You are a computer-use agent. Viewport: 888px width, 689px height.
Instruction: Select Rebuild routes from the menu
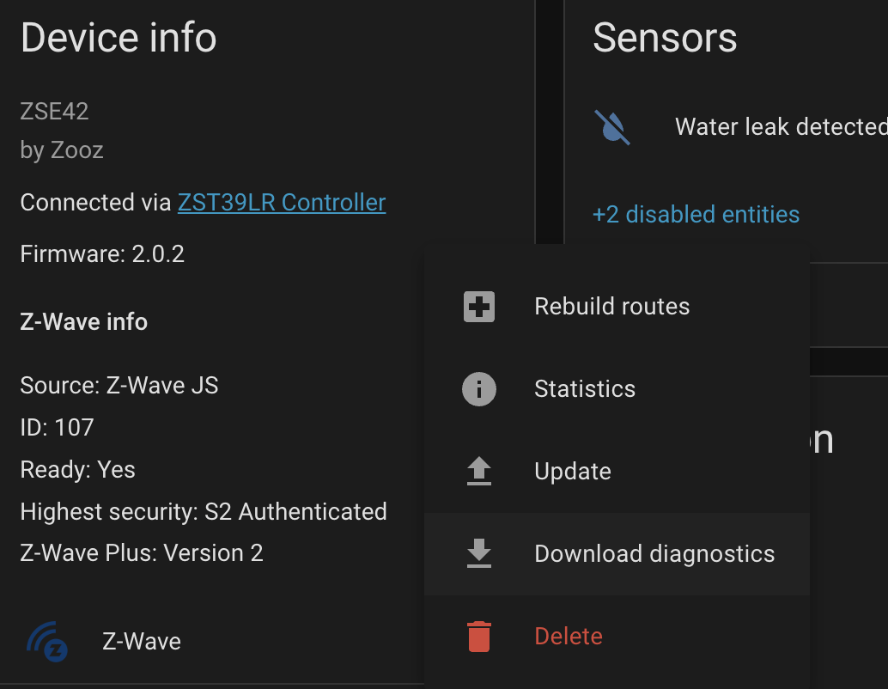[x=611, y=307]
